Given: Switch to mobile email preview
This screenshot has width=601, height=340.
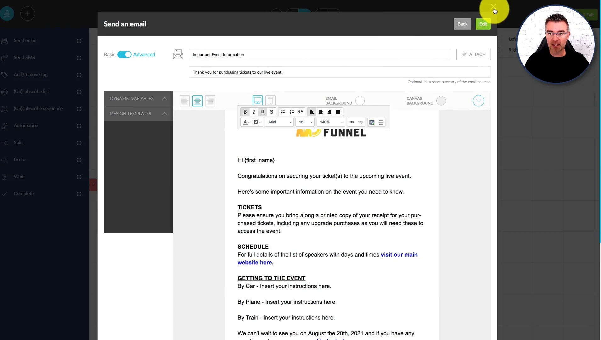Looking at the screenshot, I should pyautogui.click(x=270, y=100).
